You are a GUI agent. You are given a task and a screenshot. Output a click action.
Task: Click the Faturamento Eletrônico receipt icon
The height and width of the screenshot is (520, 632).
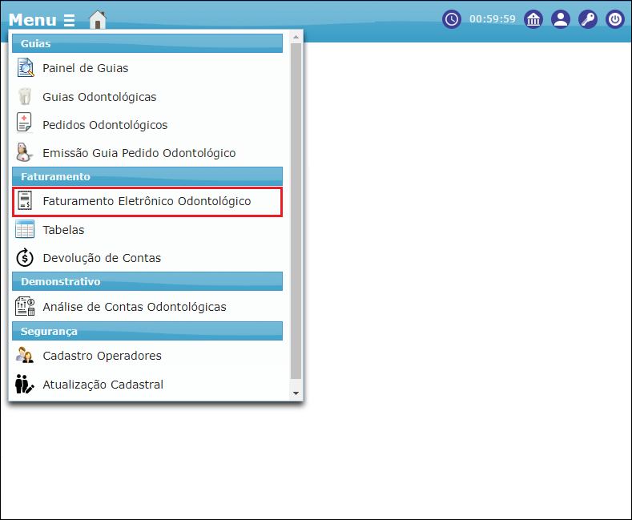(x=25, y=201)
